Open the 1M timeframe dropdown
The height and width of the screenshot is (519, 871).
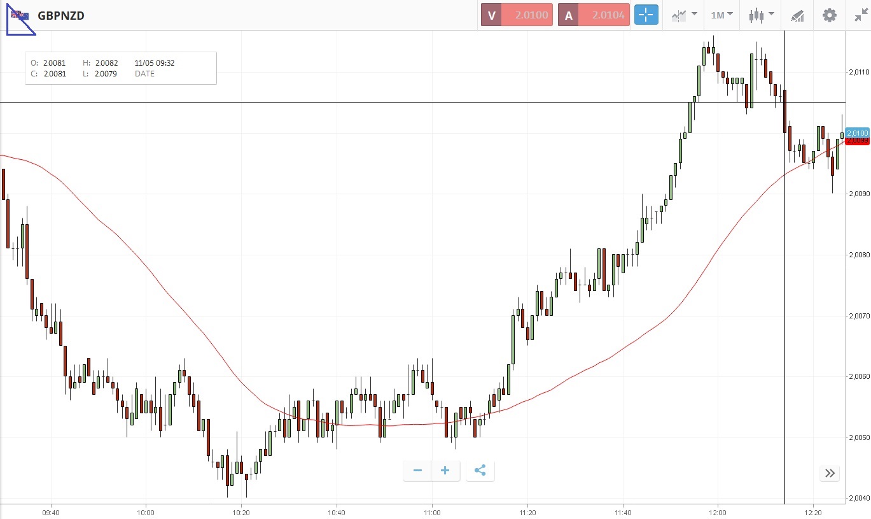(721, 15)
